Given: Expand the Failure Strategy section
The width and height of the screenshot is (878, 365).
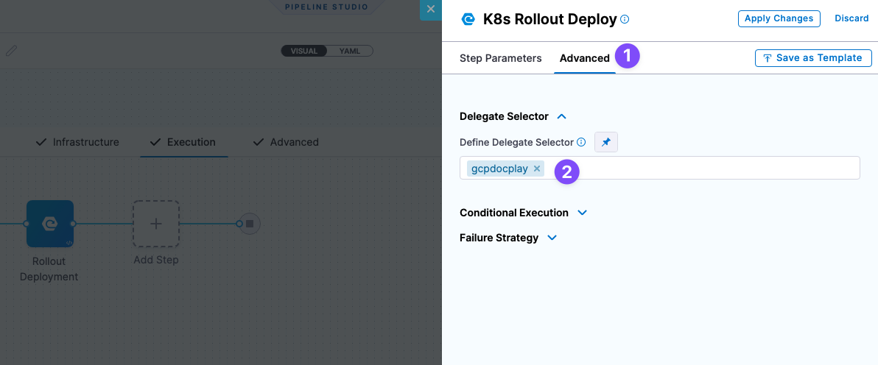Looking at the screenshot, I should tap(552, 238).
